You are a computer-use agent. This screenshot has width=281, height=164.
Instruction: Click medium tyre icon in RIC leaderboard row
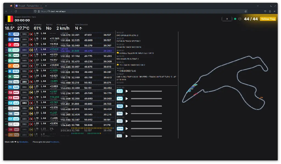point(31,113)
